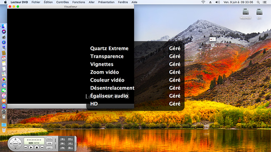Click the return icon in the controller drawer
This screenshot has width=271, height=152.
tap(63, 148)
